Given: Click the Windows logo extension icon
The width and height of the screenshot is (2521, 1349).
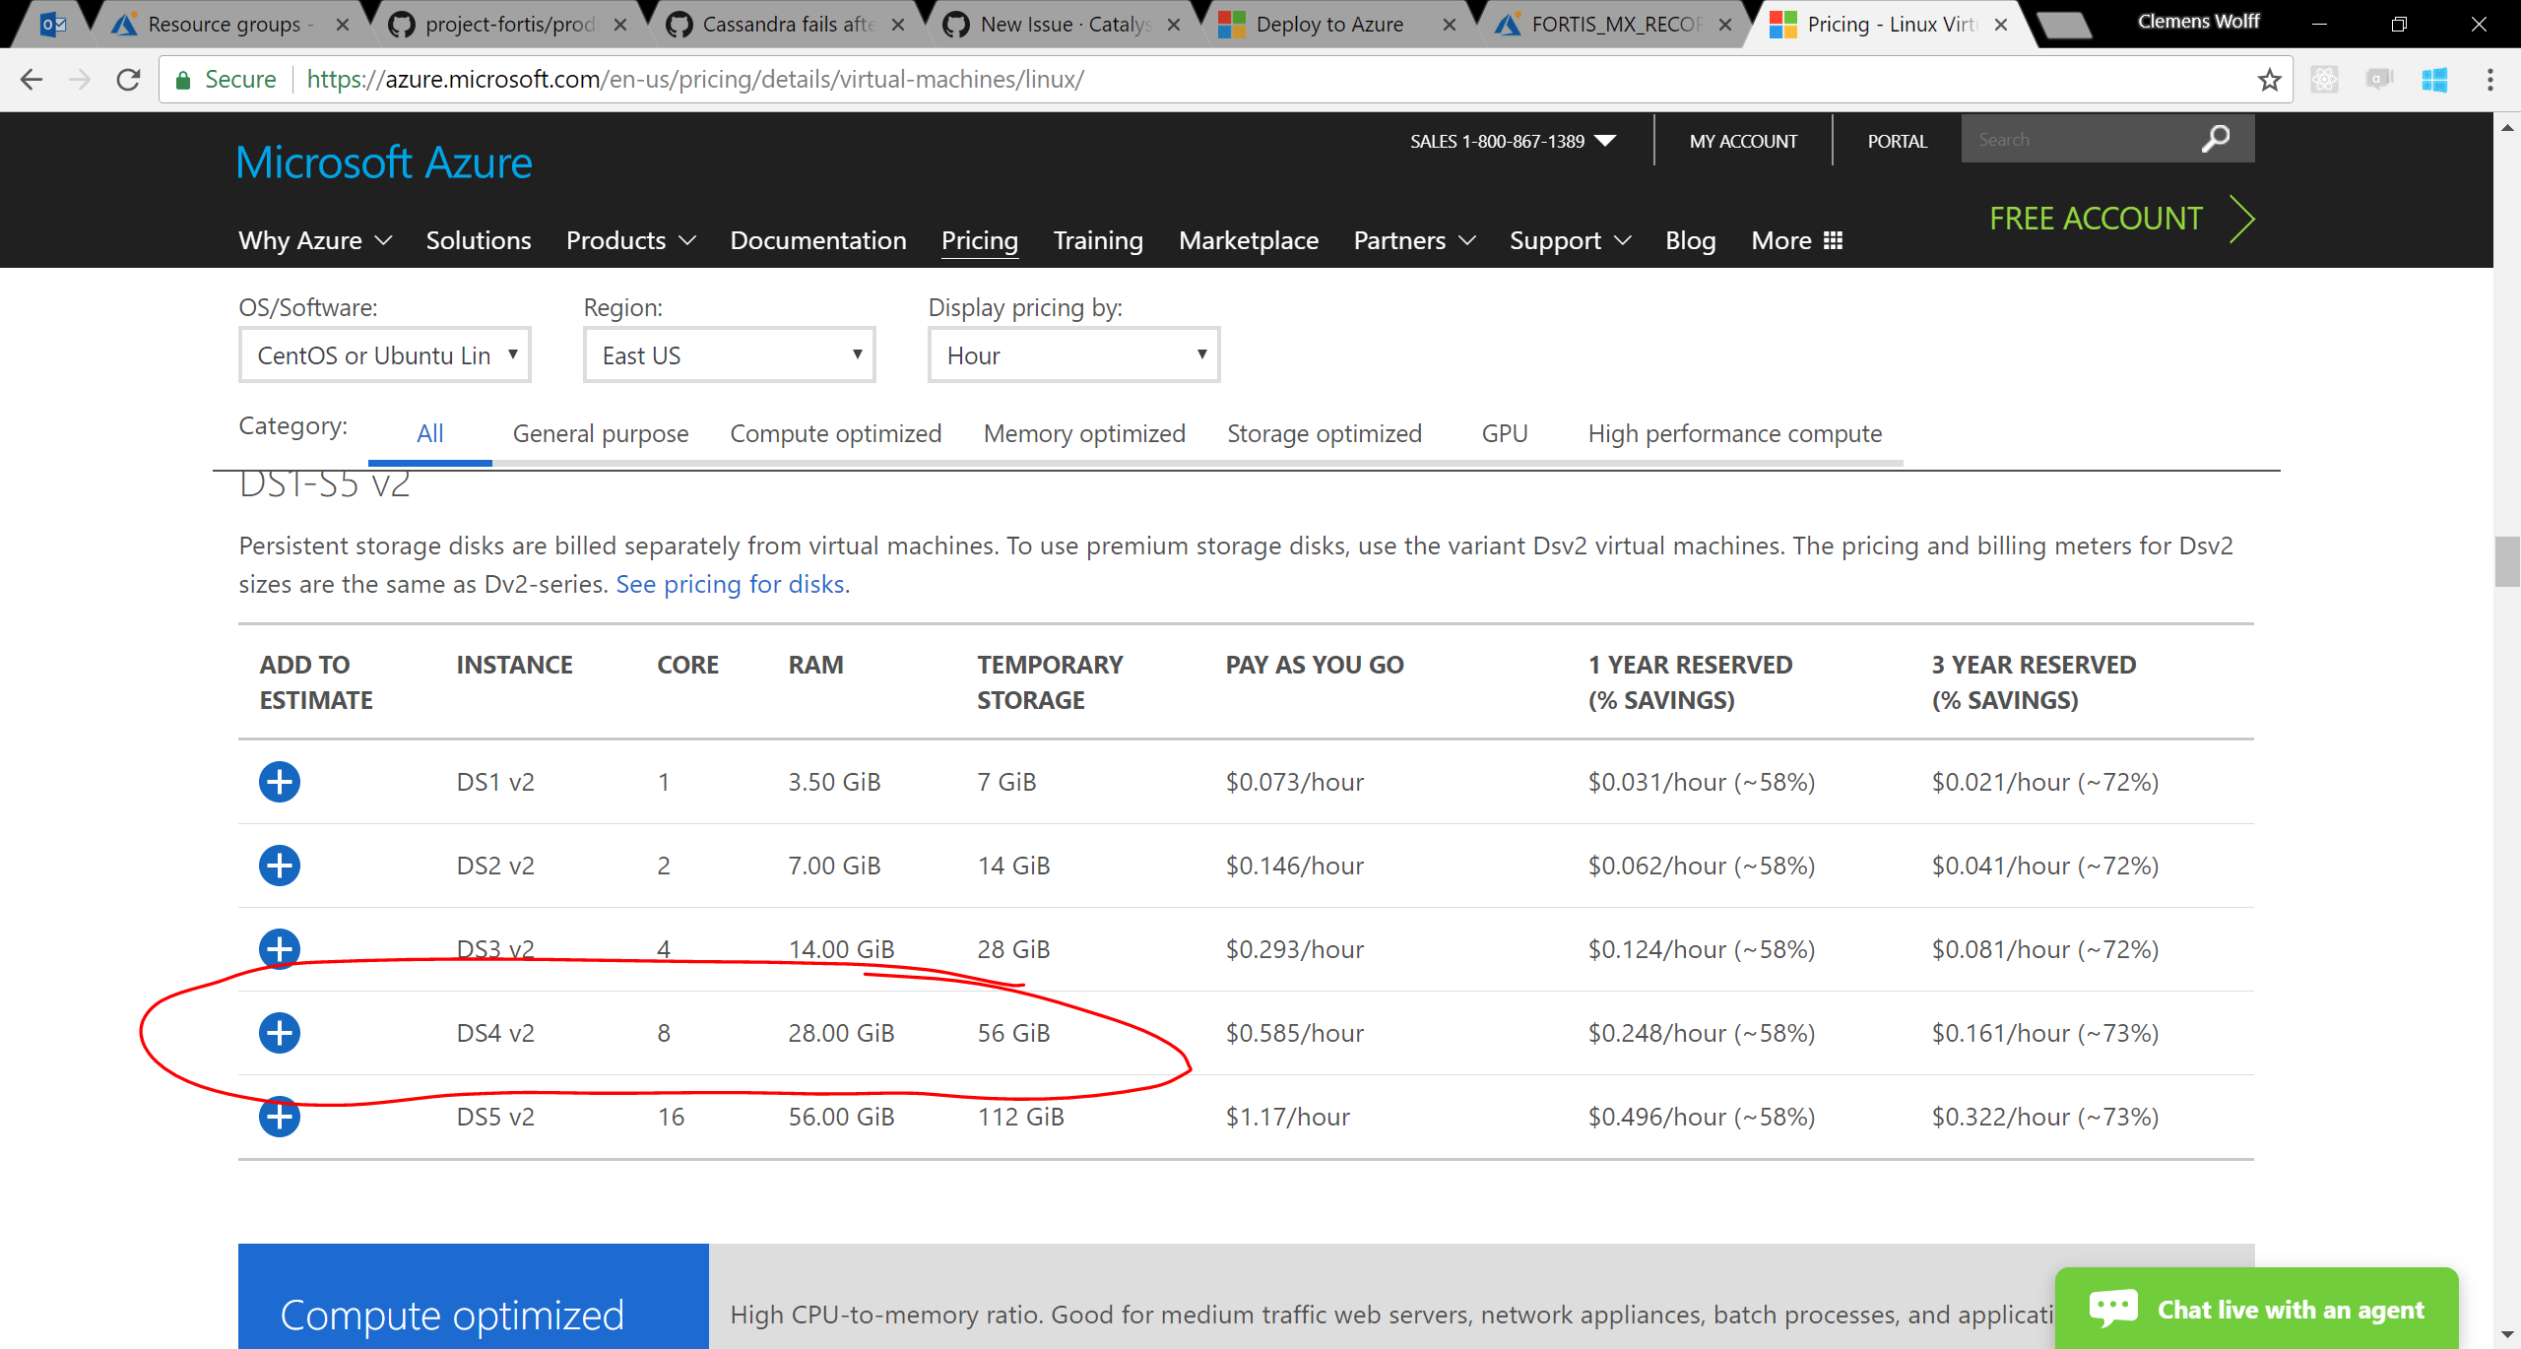Looking at the screenshot, I should point(2434,80).
